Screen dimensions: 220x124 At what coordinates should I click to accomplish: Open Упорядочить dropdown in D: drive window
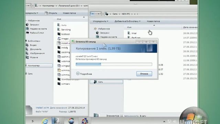pyautogui.click(x=32, y=13)
